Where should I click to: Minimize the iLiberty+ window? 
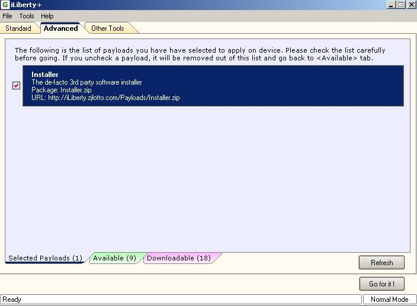tap(392, 5)
